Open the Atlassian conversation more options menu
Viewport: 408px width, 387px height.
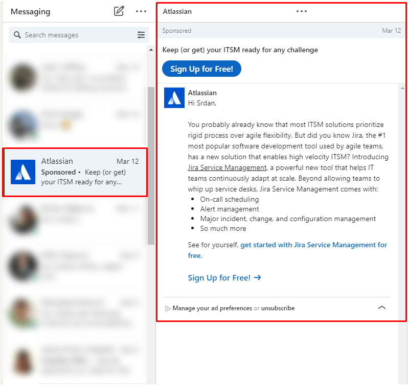[302, 11]
